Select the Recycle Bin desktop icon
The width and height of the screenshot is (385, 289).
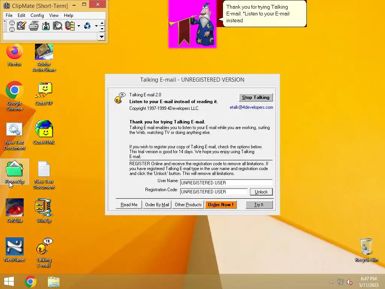tap(366, 250)
